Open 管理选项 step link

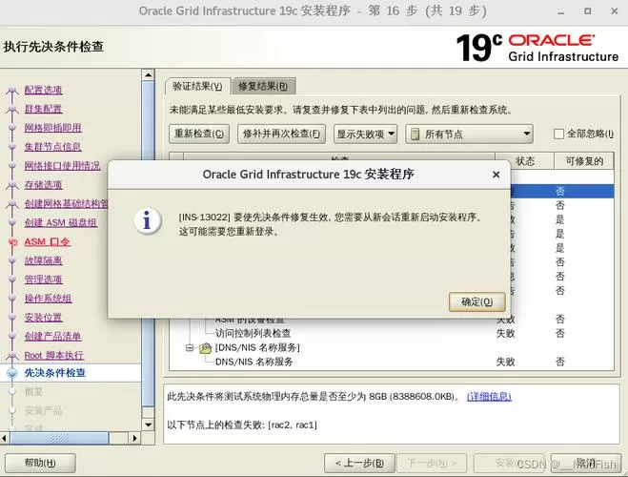pos(43,280)
